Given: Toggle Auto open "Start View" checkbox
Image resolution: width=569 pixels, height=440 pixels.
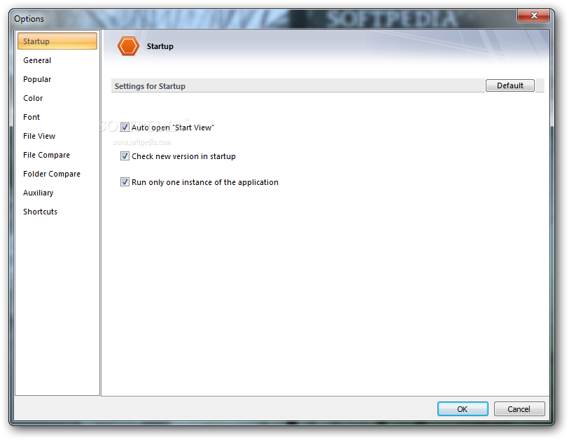Looking at the screenshot, I should pyautogui.click(x=125, y=128).
